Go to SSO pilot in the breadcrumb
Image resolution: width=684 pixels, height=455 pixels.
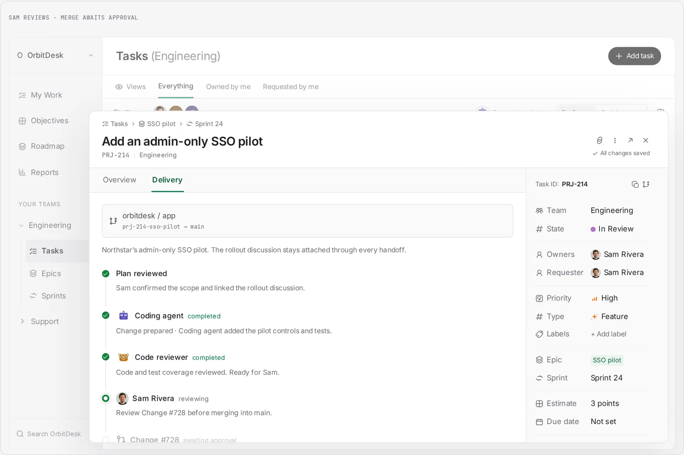(157, 124)
